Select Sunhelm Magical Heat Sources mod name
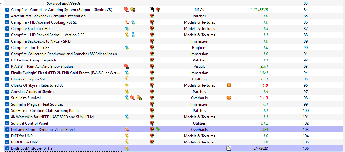 pyautogui.click(x=37, y=104)
